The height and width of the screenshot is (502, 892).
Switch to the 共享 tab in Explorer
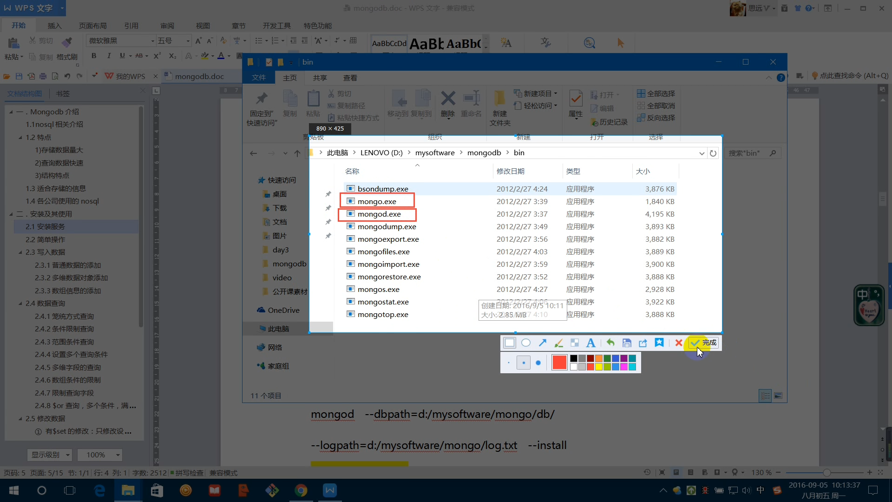click(x=320, y=78)
